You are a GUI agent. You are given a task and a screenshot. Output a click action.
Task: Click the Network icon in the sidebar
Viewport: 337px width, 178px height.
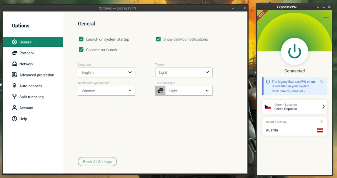[x=14, y=64]
